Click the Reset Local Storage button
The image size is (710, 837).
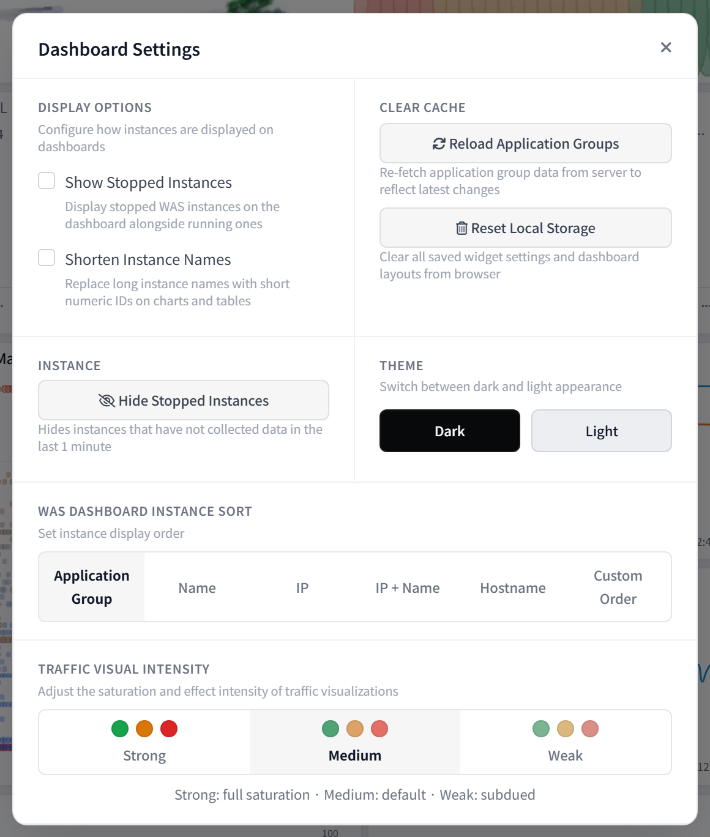click(526, 228)
